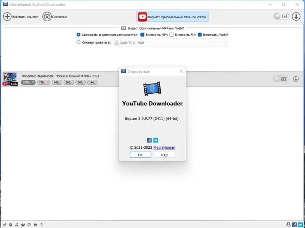The image size is (305, 228).
Task: Open the Twitter icon in bottom-right corner
Action: [x=300, y=225]
